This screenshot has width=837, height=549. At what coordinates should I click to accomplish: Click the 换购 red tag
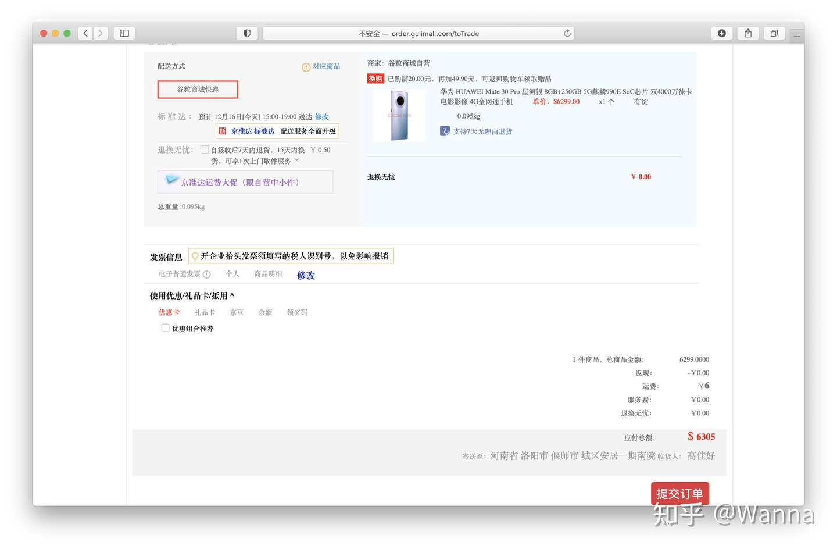(x=375, y=79)
